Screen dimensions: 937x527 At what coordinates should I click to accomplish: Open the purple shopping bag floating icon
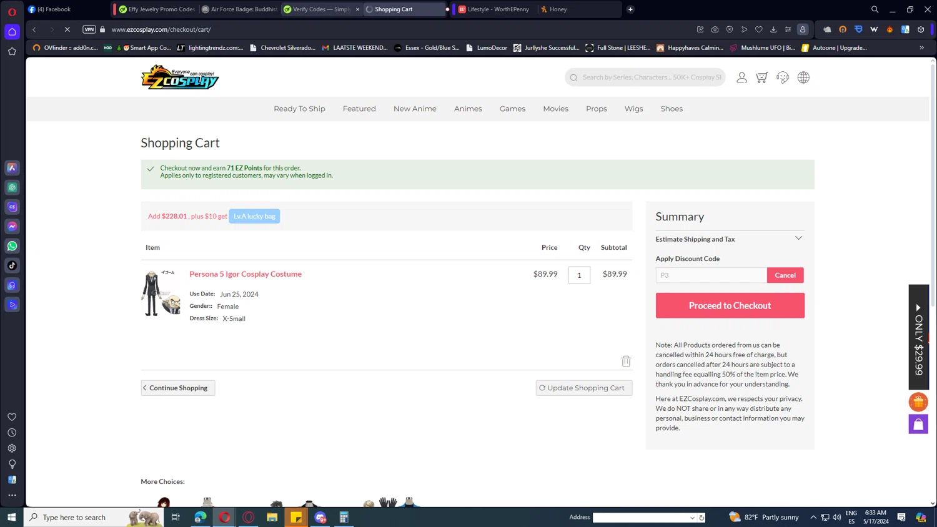[x=918, y=424]
